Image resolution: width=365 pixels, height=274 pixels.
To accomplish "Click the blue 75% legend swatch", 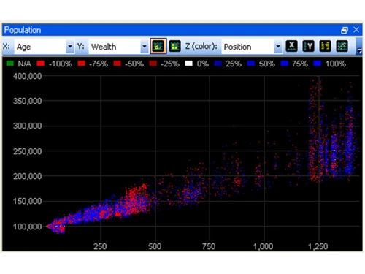I will 284,64.
